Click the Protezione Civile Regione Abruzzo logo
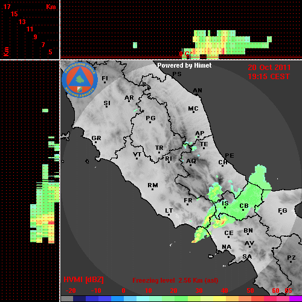Screen dimensions: 302x302 coord(80,80)
